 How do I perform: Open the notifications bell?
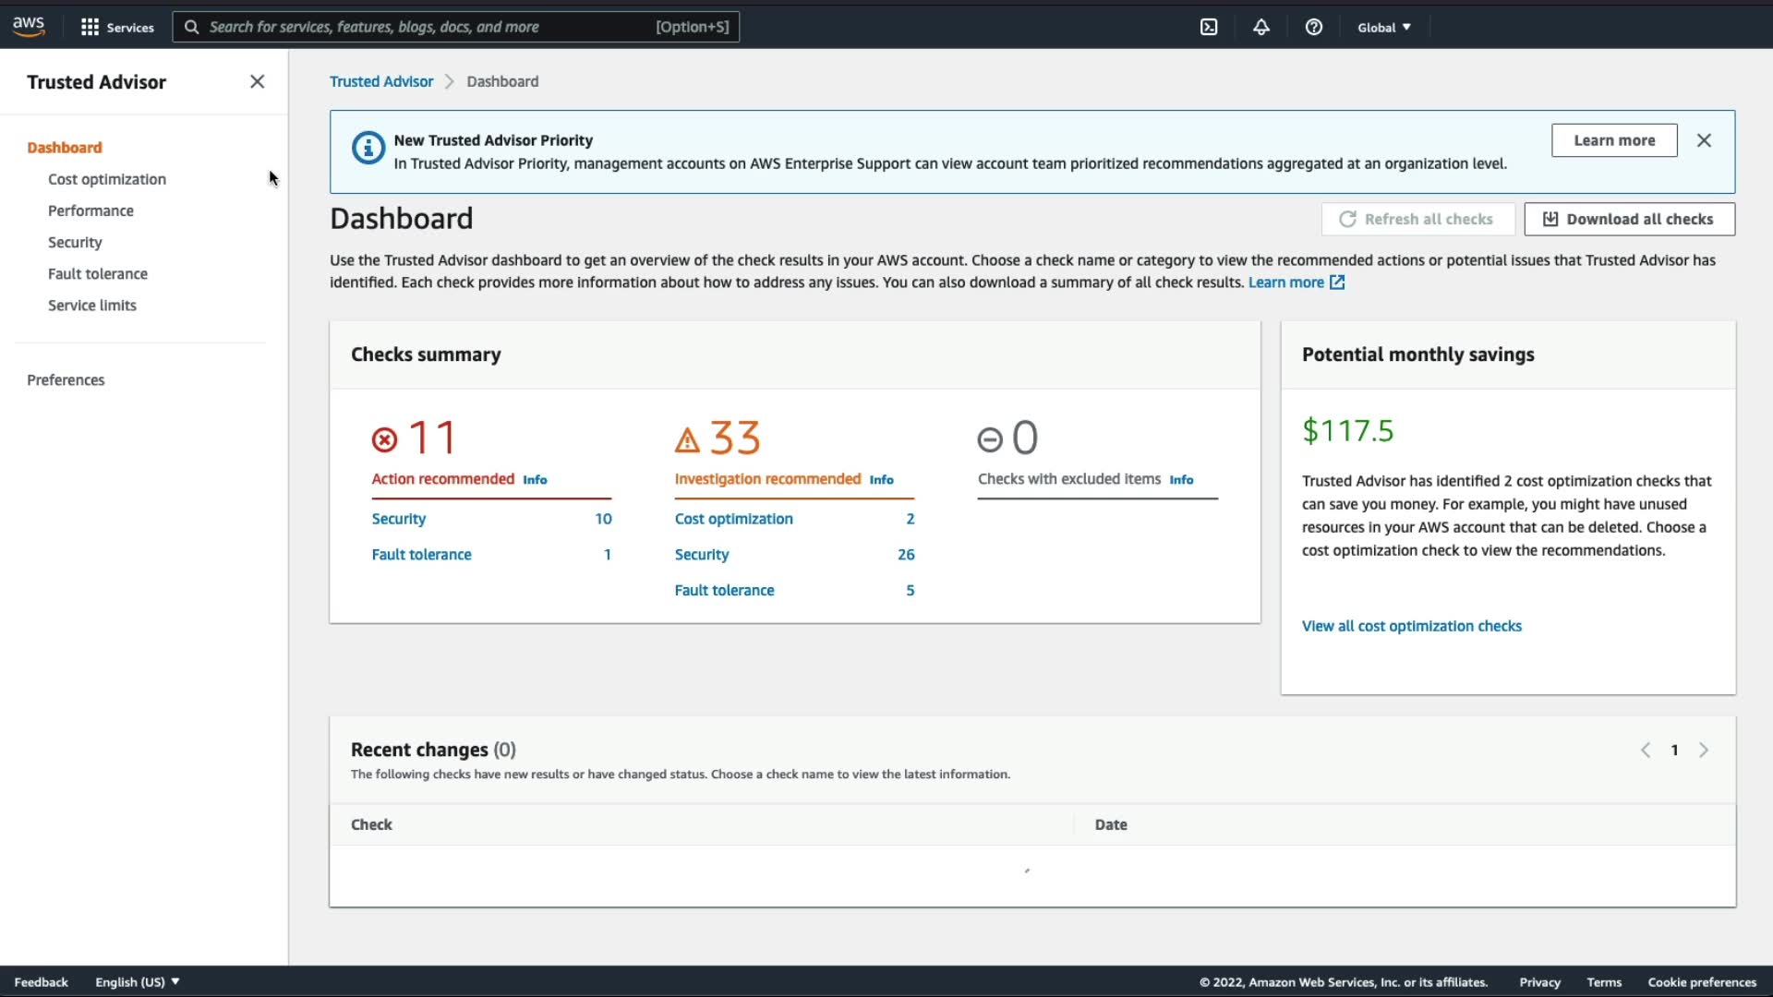click(1260, 28)
